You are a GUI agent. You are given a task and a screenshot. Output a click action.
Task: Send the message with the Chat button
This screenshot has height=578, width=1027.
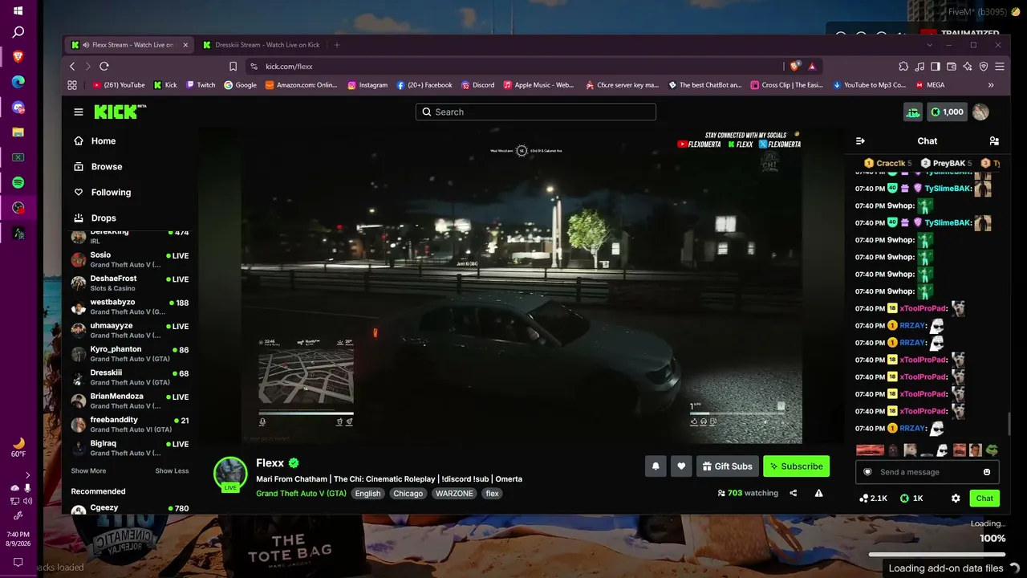tap(984, 499)
